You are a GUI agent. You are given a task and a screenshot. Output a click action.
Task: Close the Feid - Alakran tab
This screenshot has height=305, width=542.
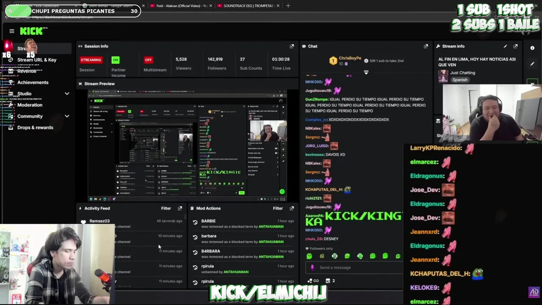click(211, 6)
